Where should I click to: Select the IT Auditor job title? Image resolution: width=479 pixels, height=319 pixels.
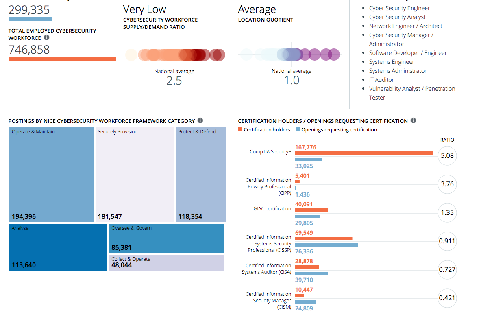coord(381,80)
